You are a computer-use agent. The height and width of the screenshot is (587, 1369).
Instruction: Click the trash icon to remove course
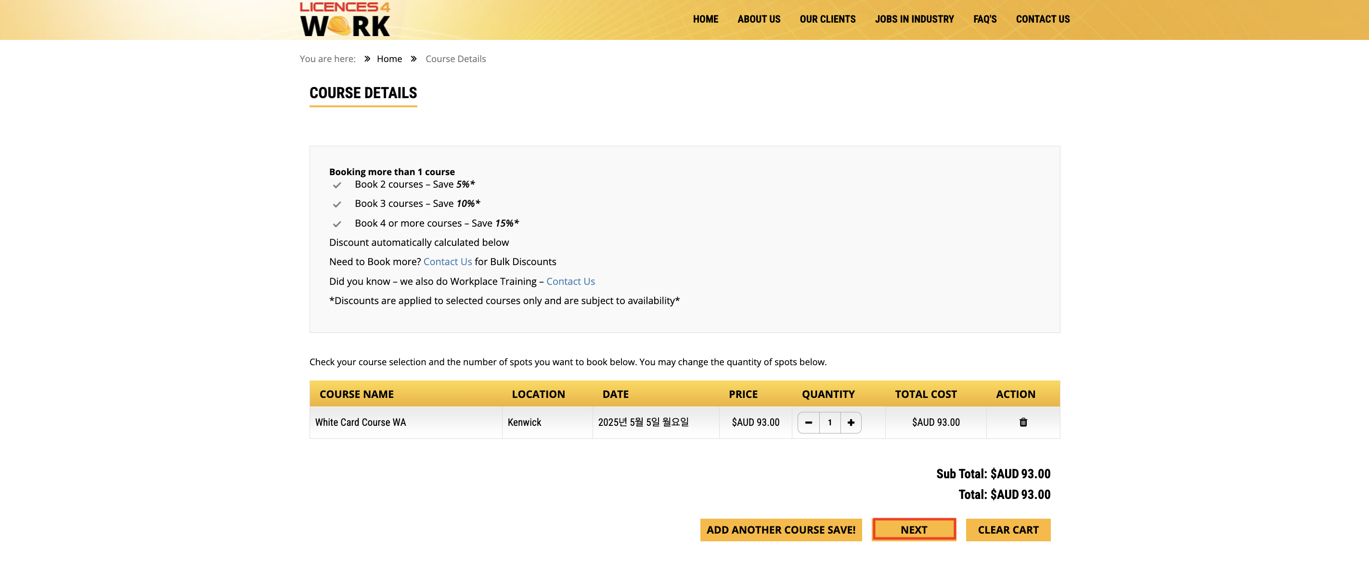point(1022,422)
